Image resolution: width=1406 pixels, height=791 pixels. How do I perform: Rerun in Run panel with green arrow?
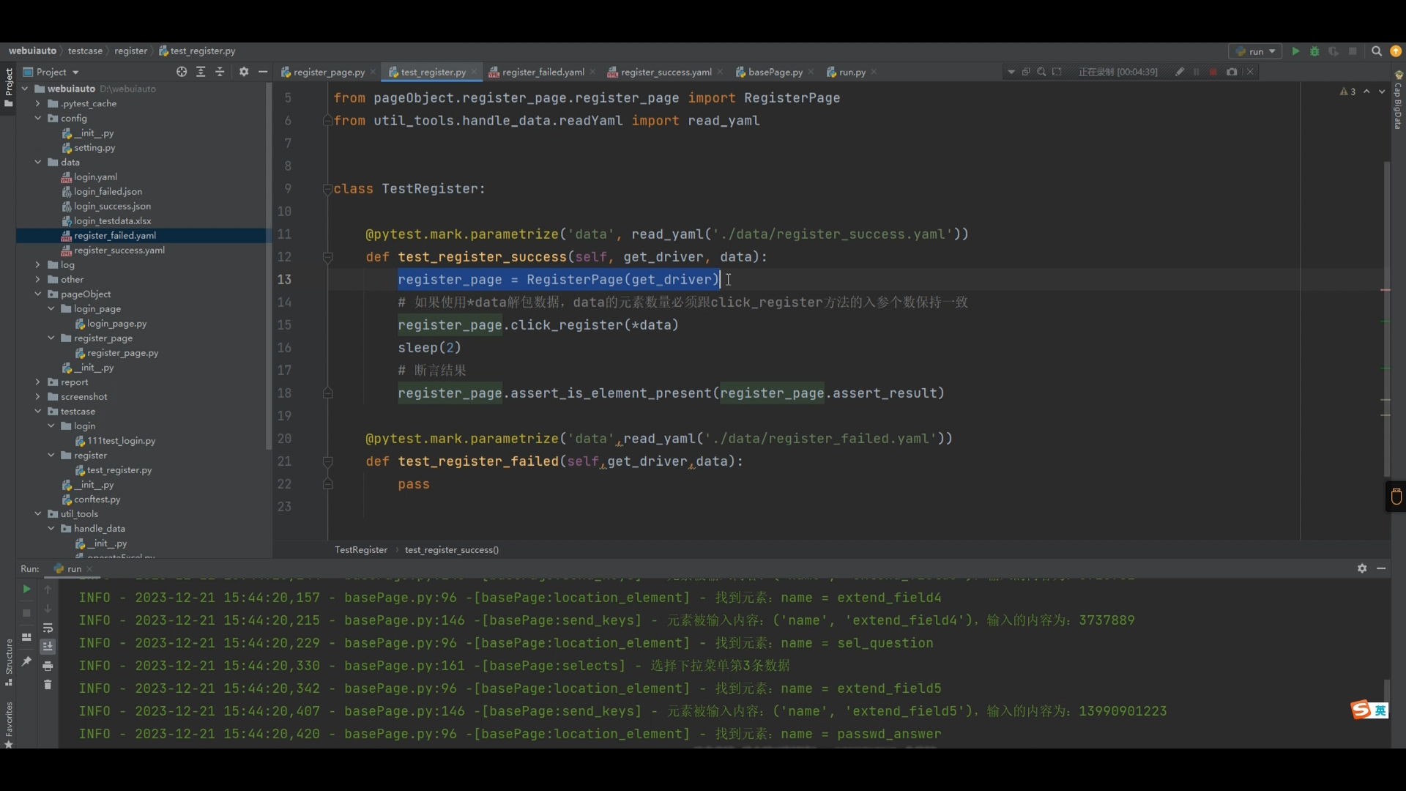pos(26,589)
